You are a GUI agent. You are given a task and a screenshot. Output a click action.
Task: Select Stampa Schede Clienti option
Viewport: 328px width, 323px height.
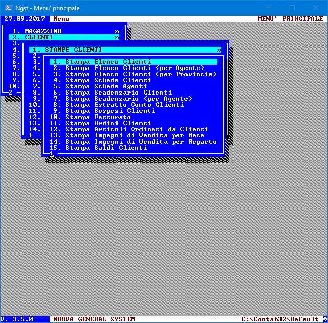point(108,80)
